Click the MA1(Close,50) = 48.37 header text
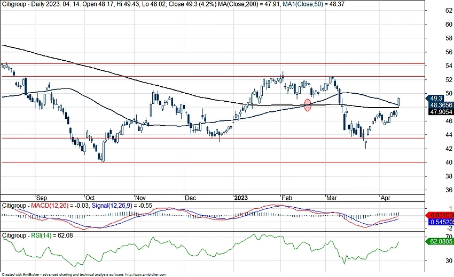This screenshot has width=454, height=277. (314, 4)
